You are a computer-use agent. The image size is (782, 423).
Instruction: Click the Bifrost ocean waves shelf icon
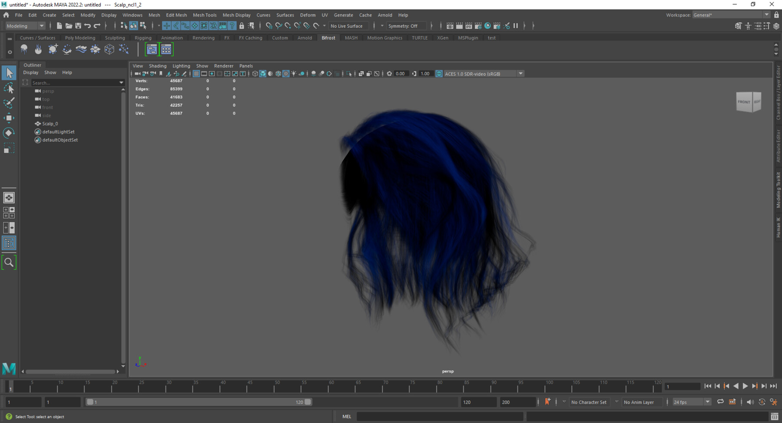81,49
